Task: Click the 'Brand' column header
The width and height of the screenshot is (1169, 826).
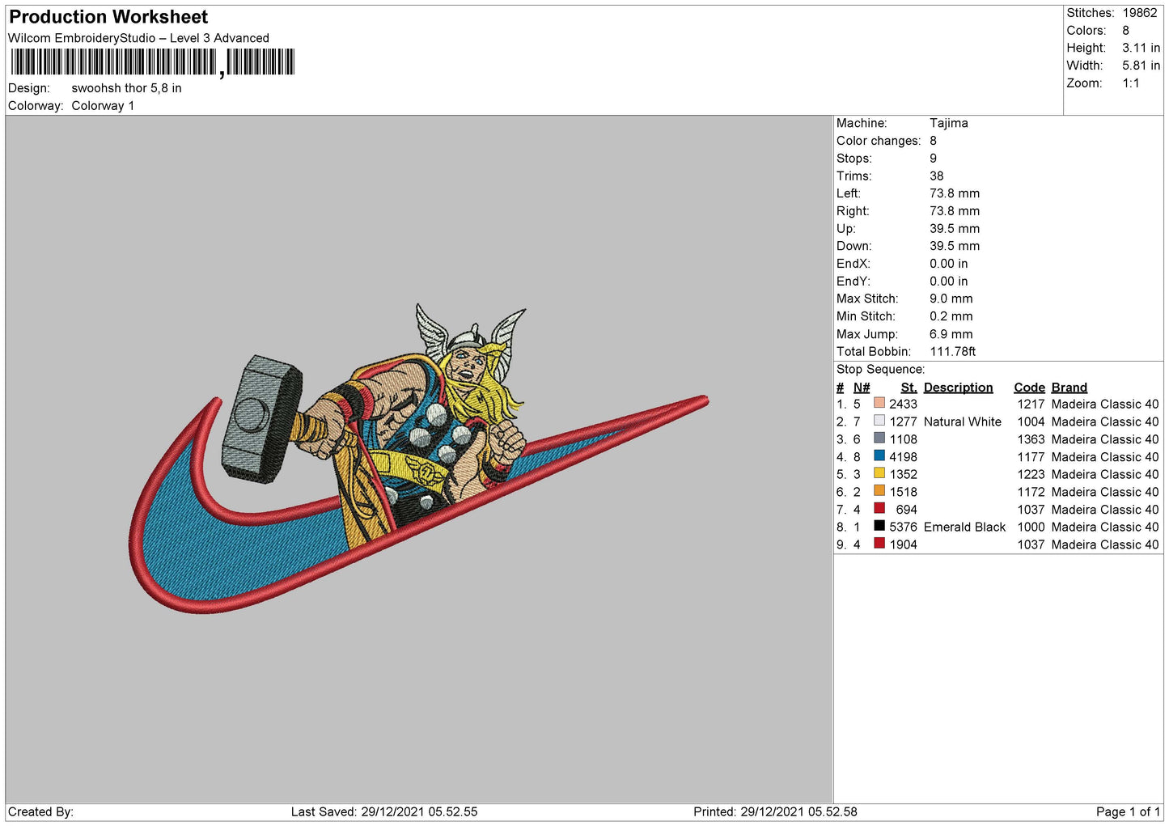Action: point(1069,388)
